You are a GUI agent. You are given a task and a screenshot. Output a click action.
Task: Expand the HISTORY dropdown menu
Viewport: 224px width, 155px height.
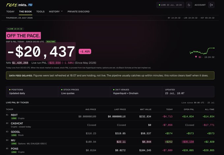tap(56, 12)
